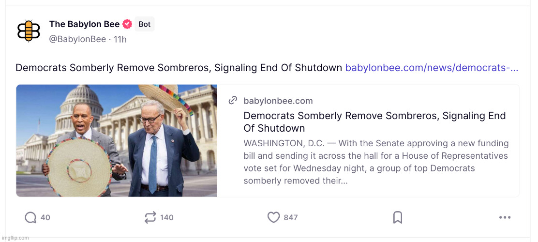This screenshot has width=538, height=242.
Task: Open the three-dot more options menu
Action: pos(505,218)
